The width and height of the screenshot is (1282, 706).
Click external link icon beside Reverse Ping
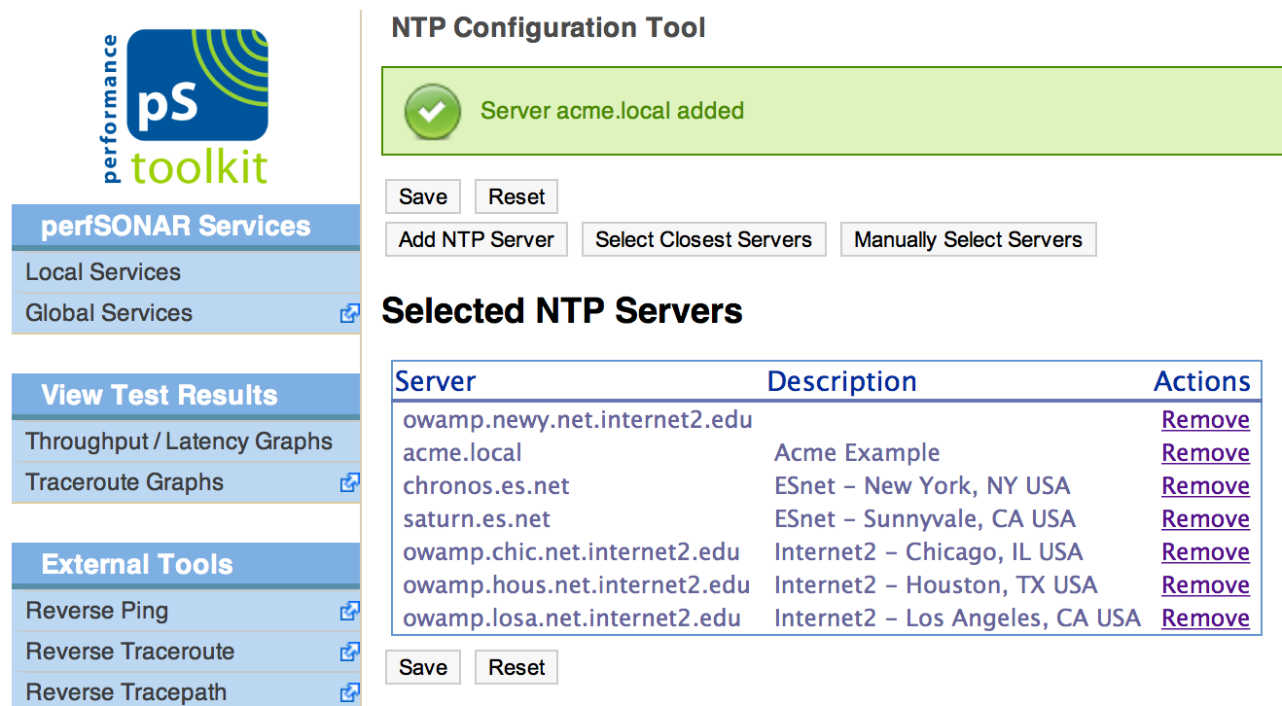(x=349, y=612)
